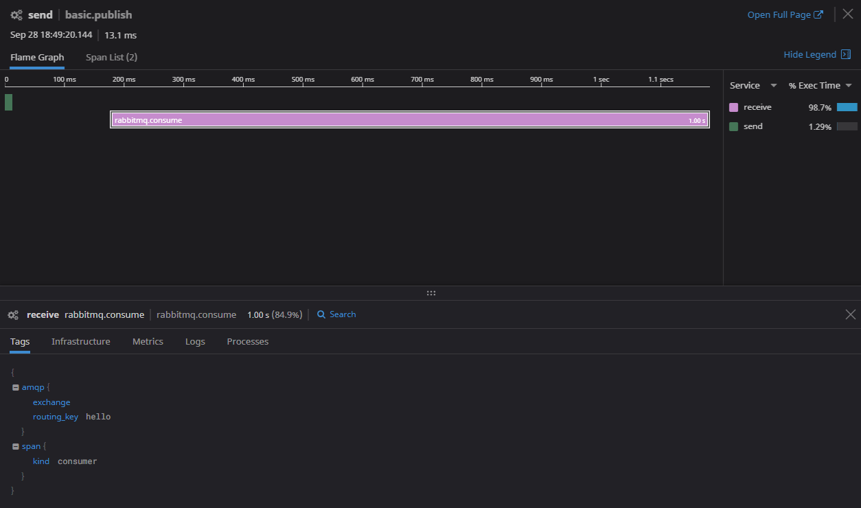Open trace settings via gear beside send
Image resolution: width=861 pixels, height=508 pixels.
(15, 14)
